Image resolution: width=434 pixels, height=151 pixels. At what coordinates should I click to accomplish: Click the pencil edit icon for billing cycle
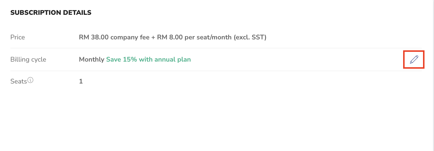point(414,60)
